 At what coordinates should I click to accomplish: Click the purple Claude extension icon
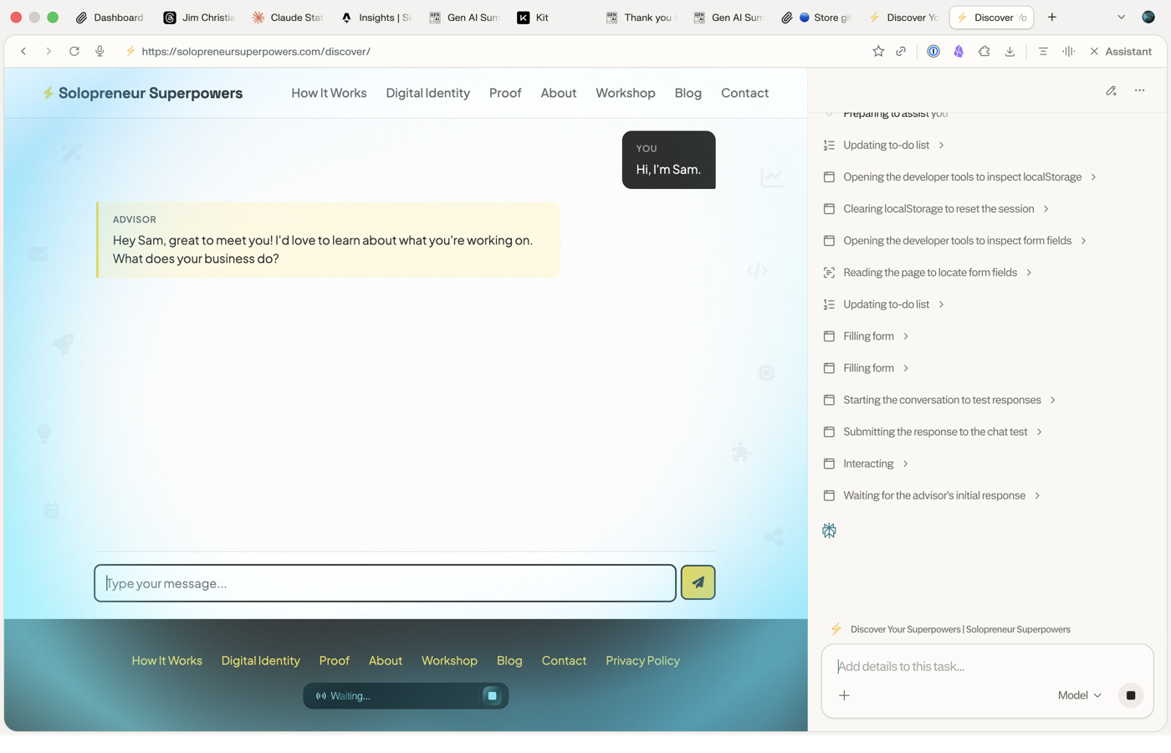click(959, 51)
